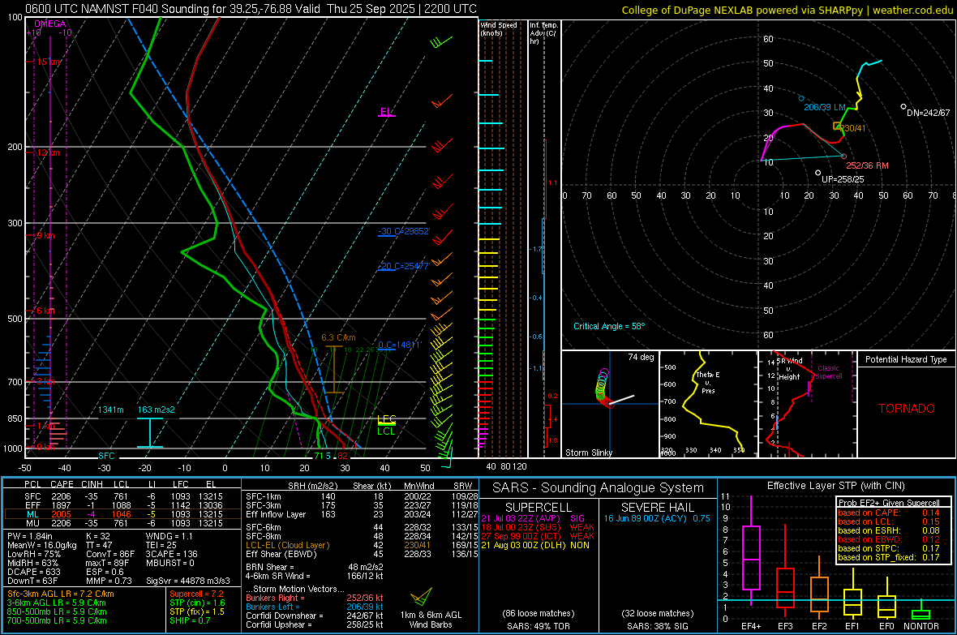Click the 'Eff Inflow Layer' SRH row
Screen dimensions: 957x635
[x=362, y=514]
